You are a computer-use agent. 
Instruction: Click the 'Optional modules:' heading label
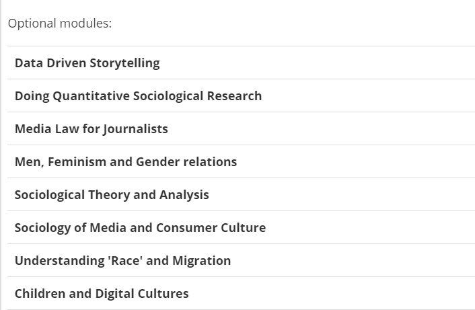tap(60, 24)
